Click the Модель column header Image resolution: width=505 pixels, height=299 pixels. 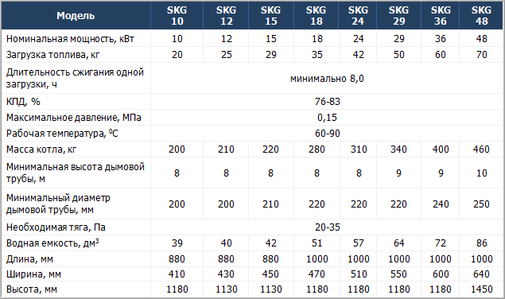pyautogui.click(x=76, y=15)
